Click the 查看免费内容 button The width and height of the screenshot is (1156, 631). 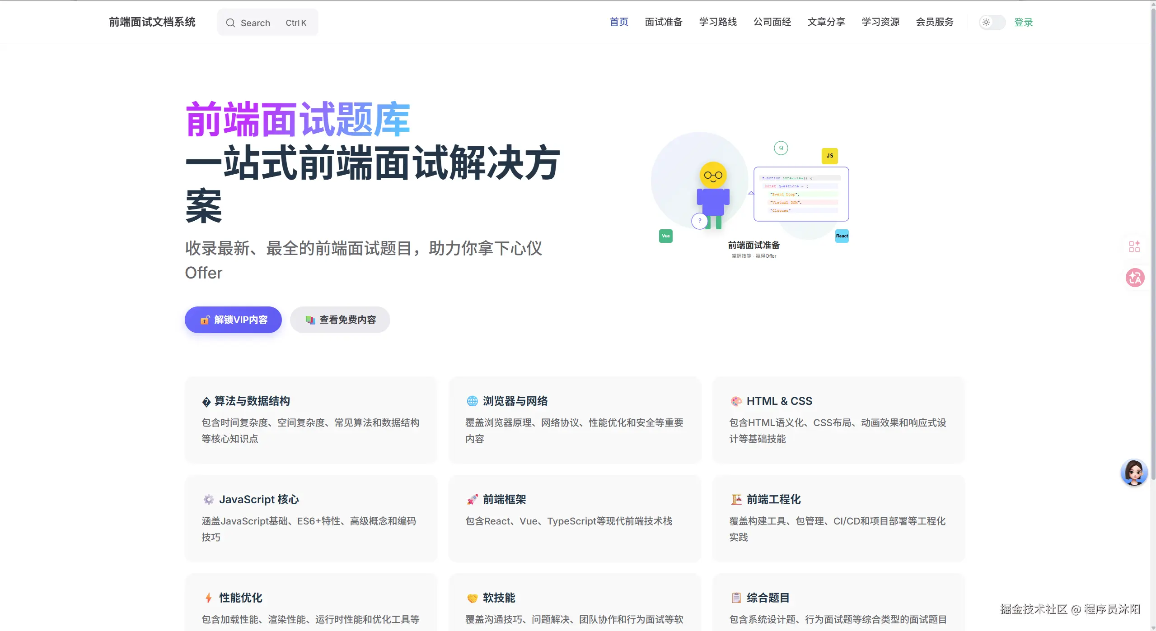point(340,320)
